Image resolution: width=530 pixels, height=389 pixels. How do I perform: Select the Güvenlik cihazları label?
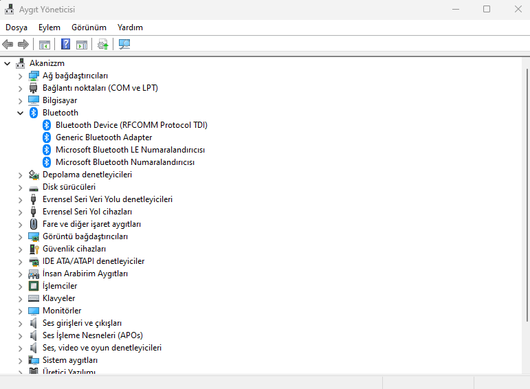(x=74, y=249)
